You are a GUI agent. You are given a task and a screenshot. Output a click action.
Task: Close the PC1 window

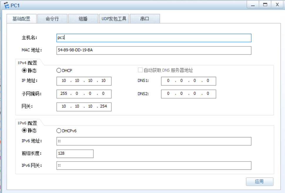click(x=277, y=4)
